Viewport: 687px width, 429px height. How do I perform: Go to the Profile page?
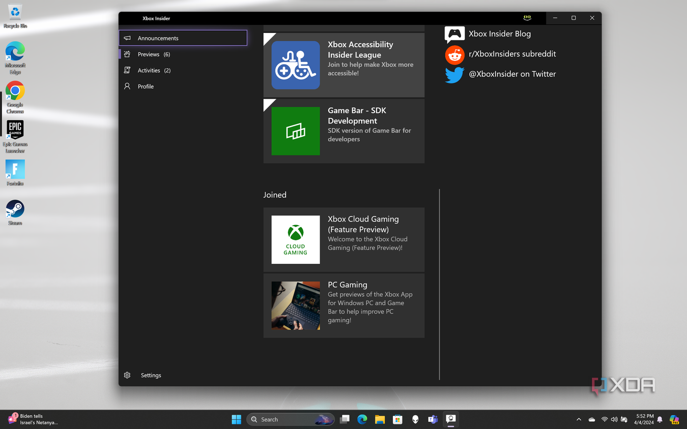click(183, 86)
